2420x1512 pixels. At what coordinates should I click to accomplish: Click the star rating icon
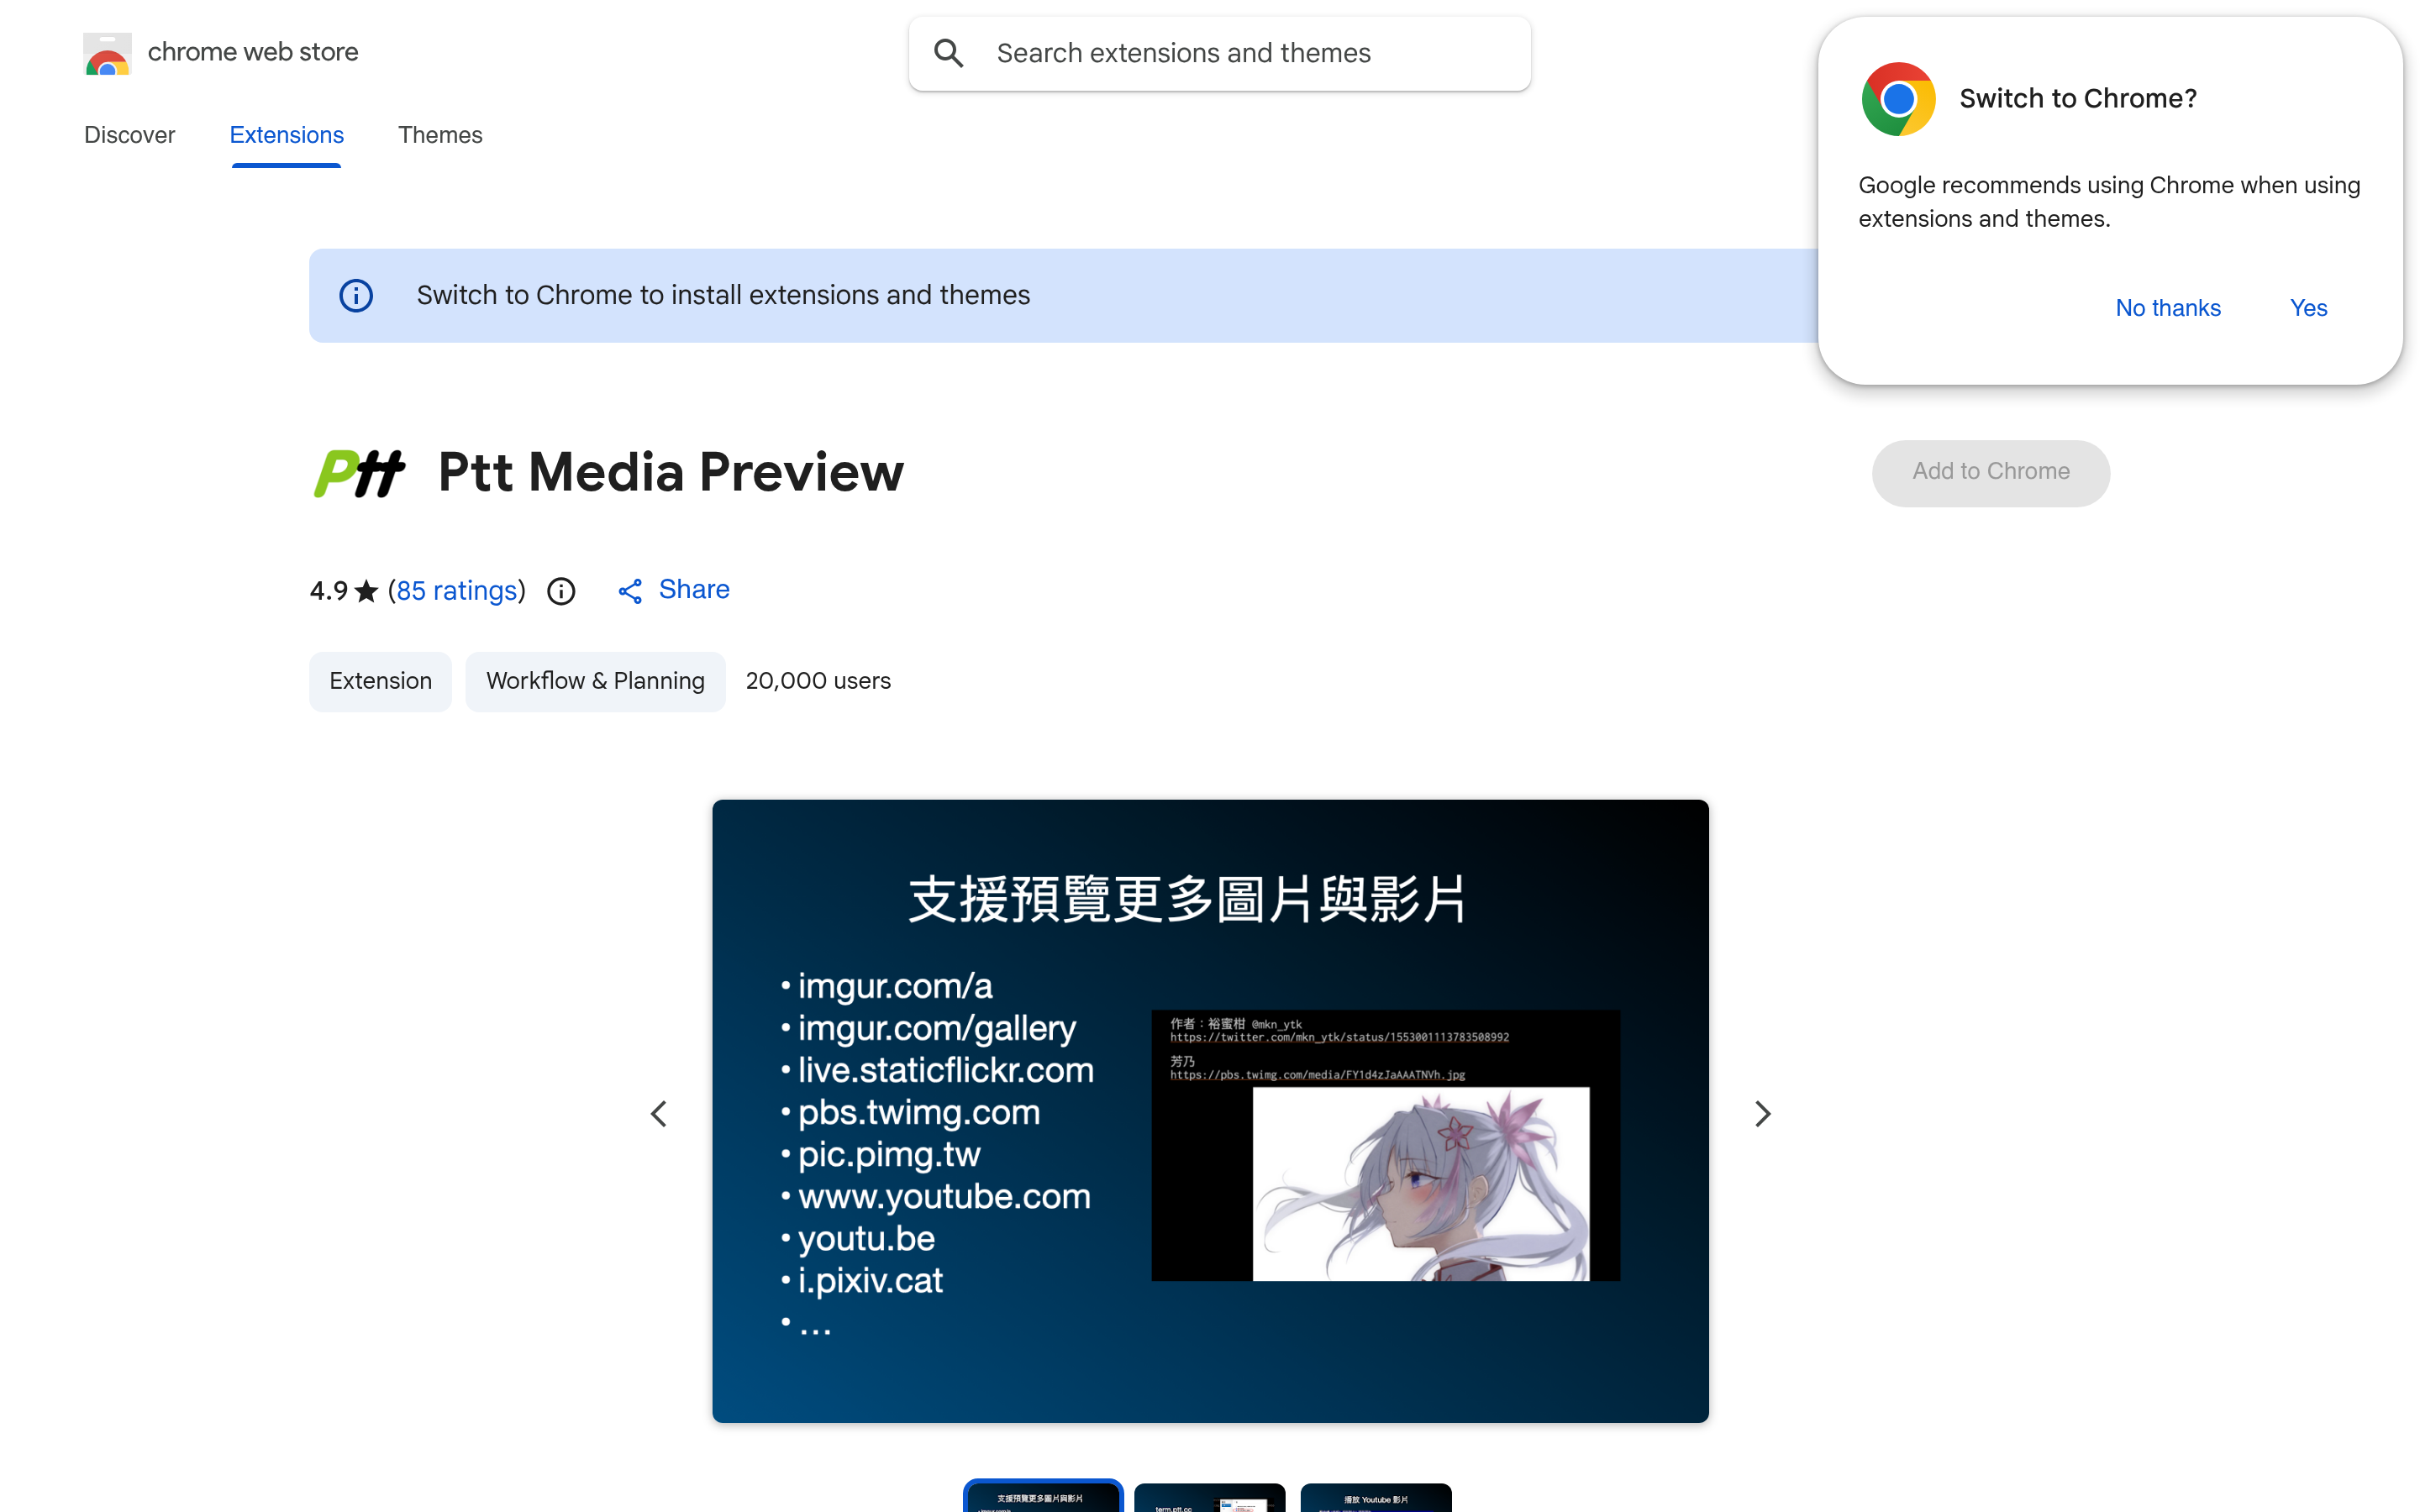click(367, 591)
